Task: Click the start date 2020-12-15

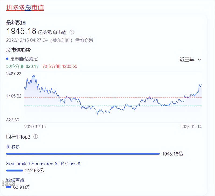Action: [35, 127]
